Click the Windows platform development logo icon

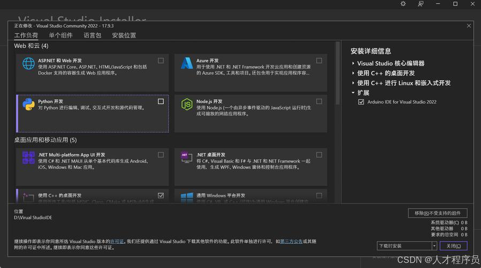click(x=186, y=197)
